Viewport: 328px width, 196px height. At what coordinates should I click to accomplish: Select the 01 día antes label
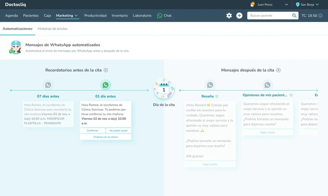[106, 96]
